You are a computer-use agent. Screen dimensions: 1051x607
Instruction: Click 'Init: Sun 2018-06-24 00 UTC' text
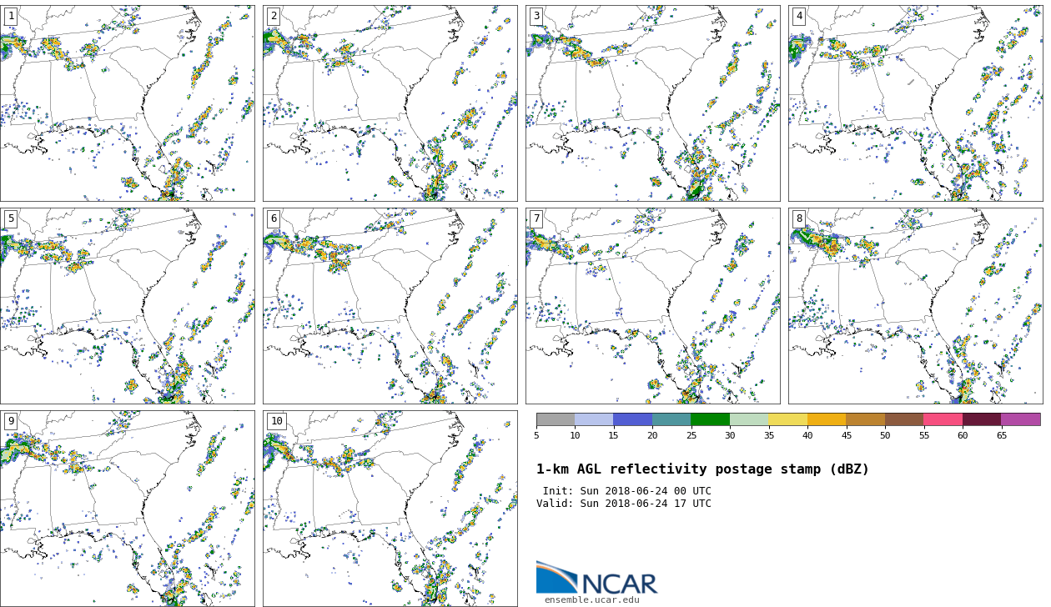point(627,491)
